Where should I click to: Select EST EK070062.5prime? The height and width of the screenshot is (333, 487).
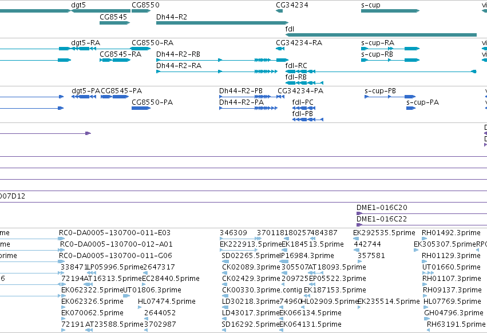(x=92, y=313)
